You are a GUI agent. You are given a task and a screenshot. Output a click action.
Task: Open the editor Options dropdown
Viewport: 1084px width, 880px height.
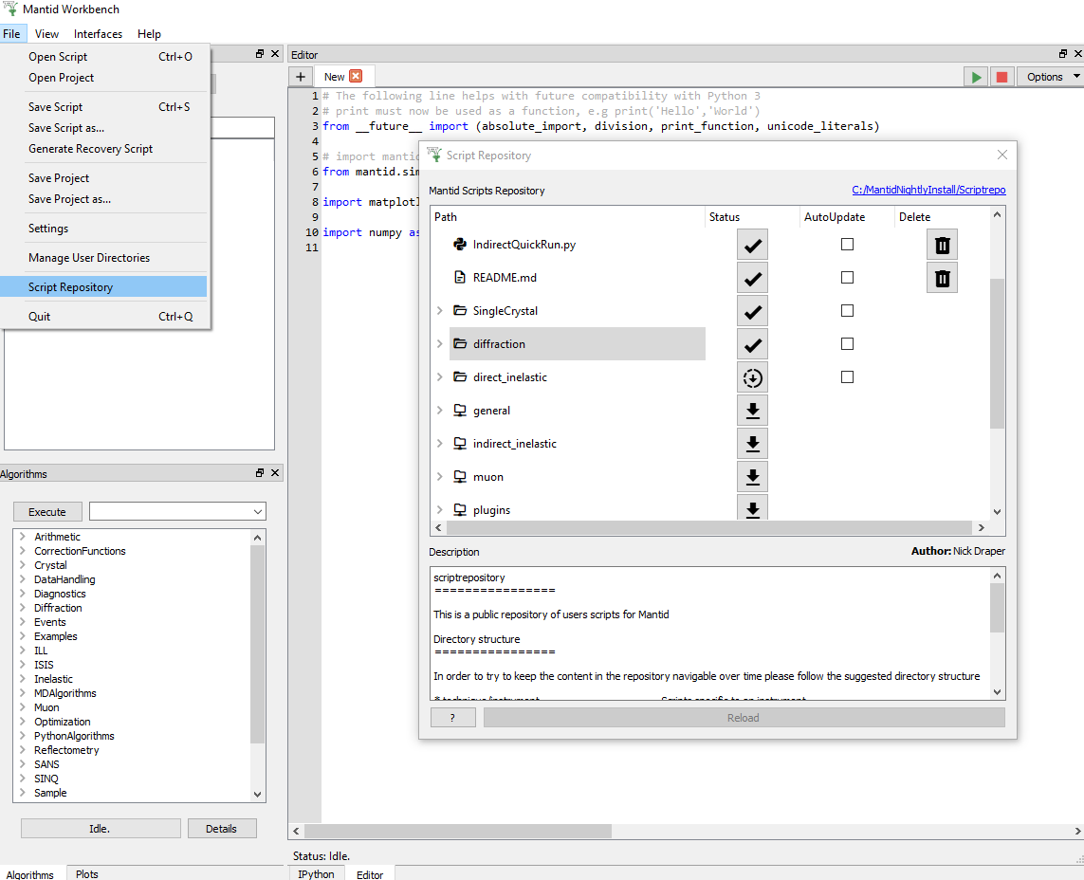1052,77
